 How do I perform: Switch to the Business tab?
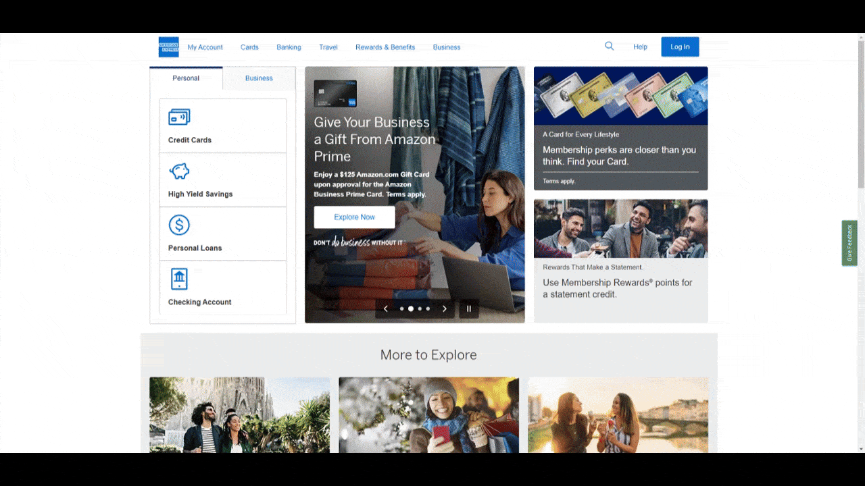tap(259, 78)
